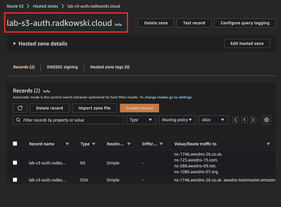Select page number 1 in pagination
This screenshot has height=207, width=281.
(x=244, y=120)
